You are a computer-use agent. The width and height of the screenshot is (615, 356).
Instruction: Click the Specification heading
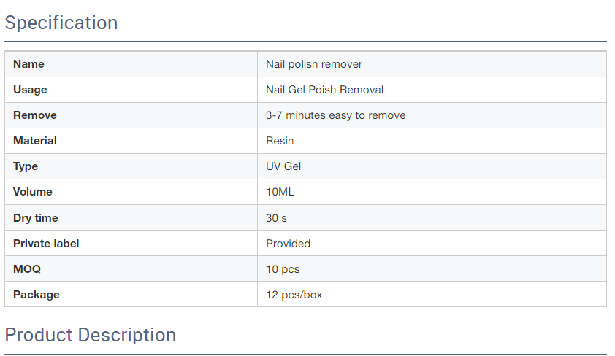click(x=61, y=23)
